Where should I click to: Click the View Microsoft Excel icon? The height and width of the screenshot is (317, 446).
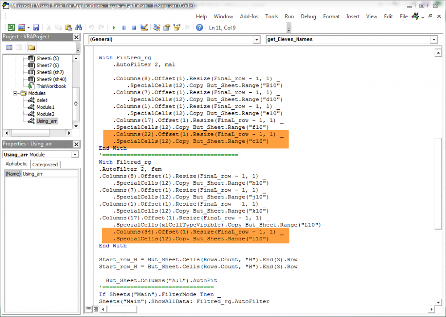point(11,28)
